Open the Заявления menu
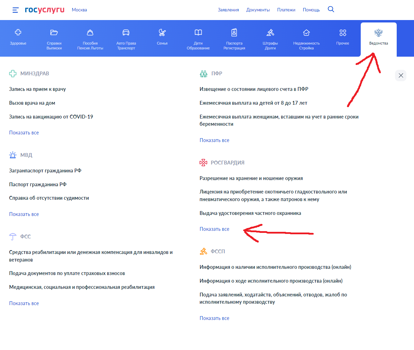Image resolution: width=414 pixels, height=350 pixels. point(228,10)
